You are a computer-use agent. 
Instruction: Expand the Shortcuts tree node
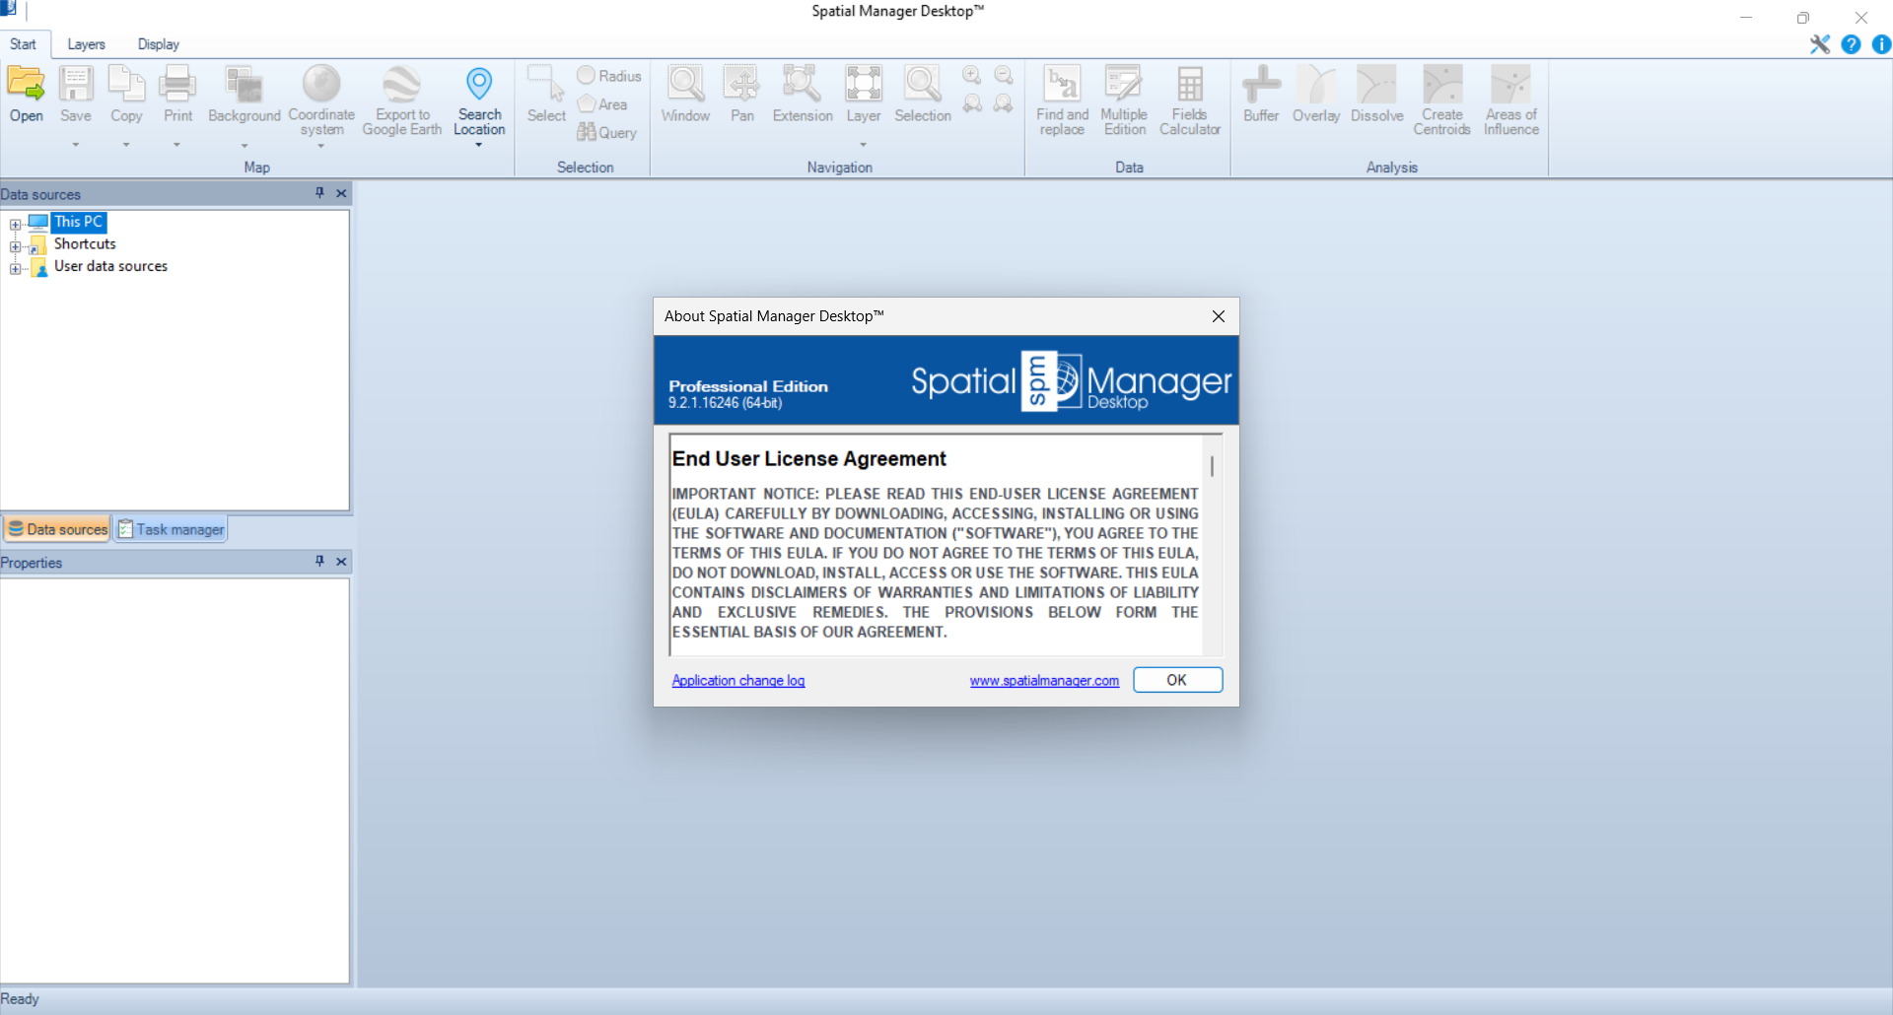[15, 246]
